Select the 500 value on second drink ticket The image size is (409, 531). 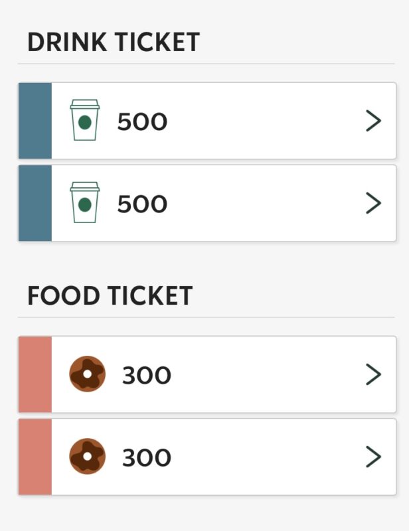pos(142,204)
